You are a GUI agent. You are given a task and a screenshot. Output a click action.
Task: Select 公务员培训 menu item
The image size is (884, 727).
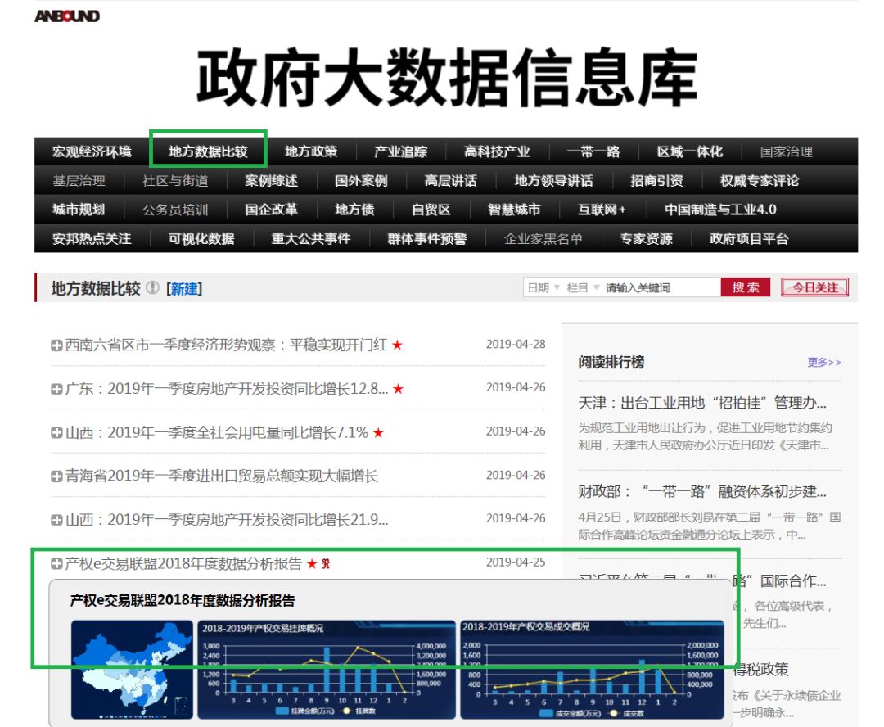pos(175,210)
